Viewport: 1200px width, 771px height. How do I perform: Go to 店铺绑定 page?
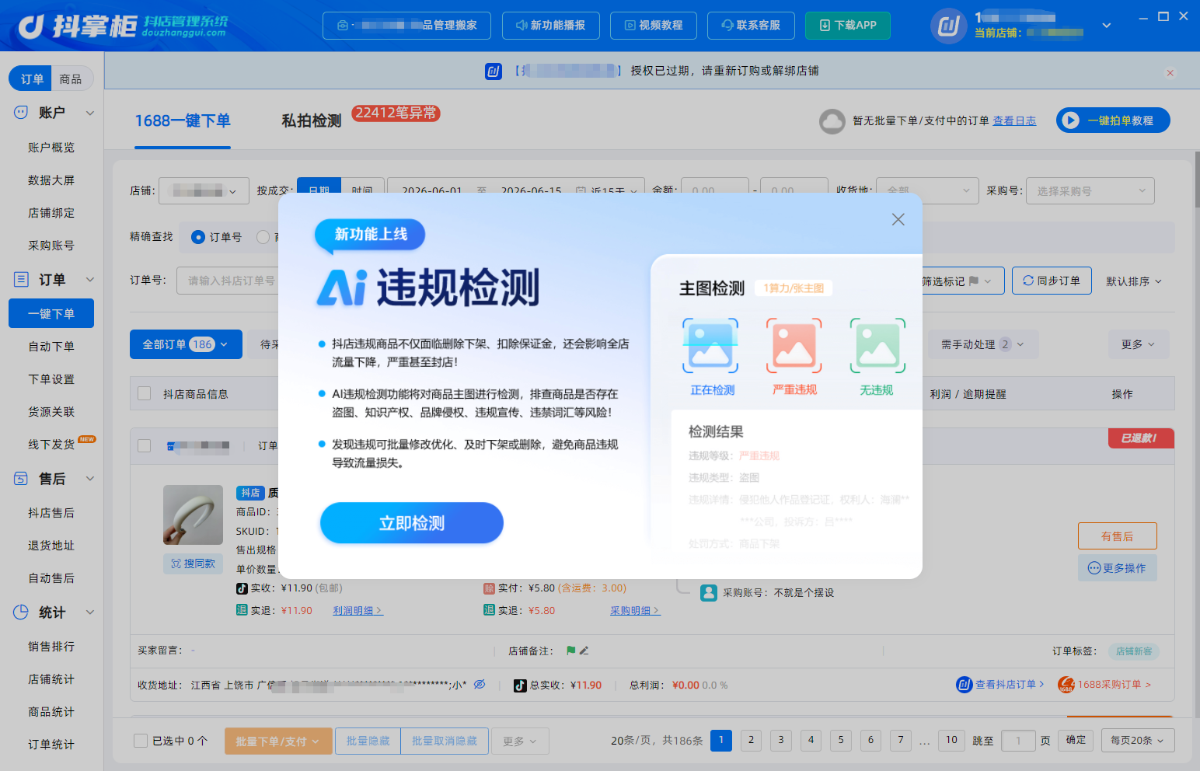tap(51, 213)
